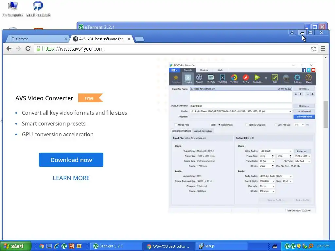Click the About question-mark icon in preview
Screen dimensions: 335x251
[309, 79]
